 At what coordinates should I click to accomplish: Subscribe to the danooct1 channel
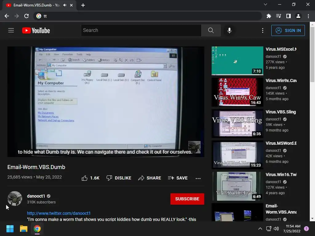pos(187,199)
